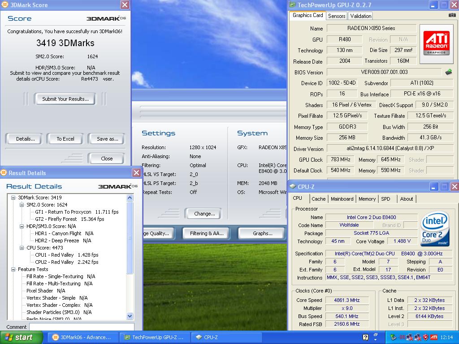Screen dimensions: 459x344
Task: Click the Core Speed 4861.3 MHz value
Action: click(x=347, y=300)
